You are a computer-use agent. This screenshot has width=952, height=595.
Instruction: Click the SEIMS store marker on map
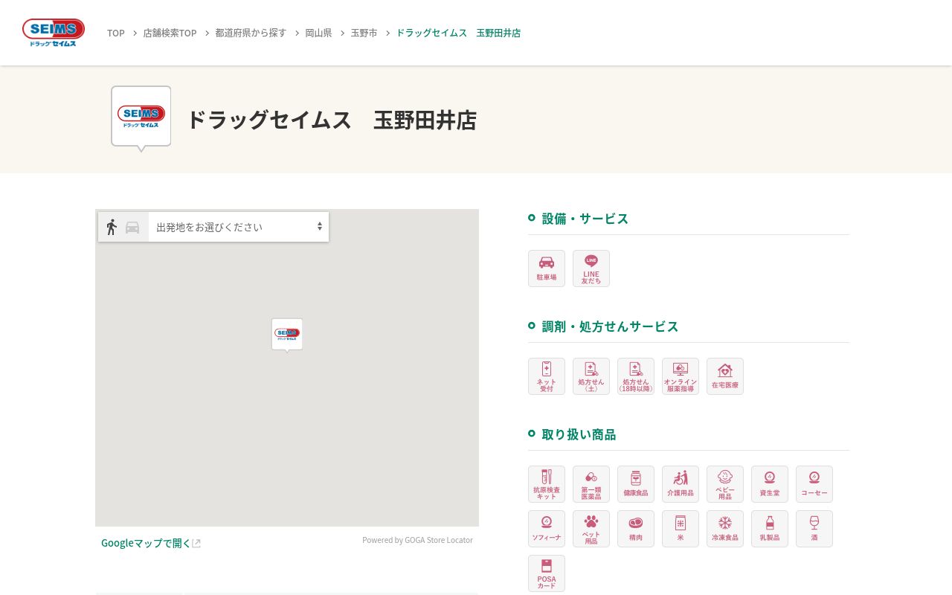tap(287, 334)
